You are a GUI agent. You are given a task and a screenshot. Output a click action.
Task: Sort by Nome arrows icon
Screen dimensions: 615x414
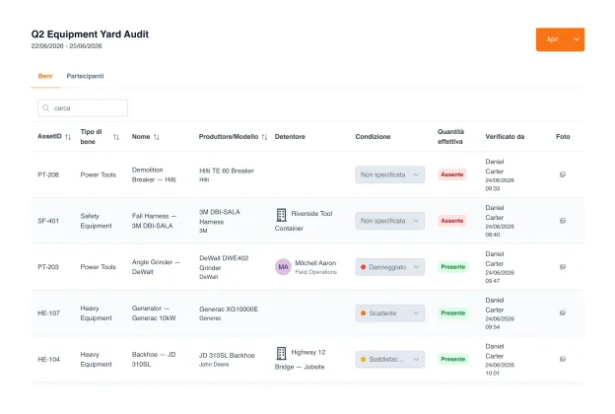pyautogui.click(x=157, y=137)
